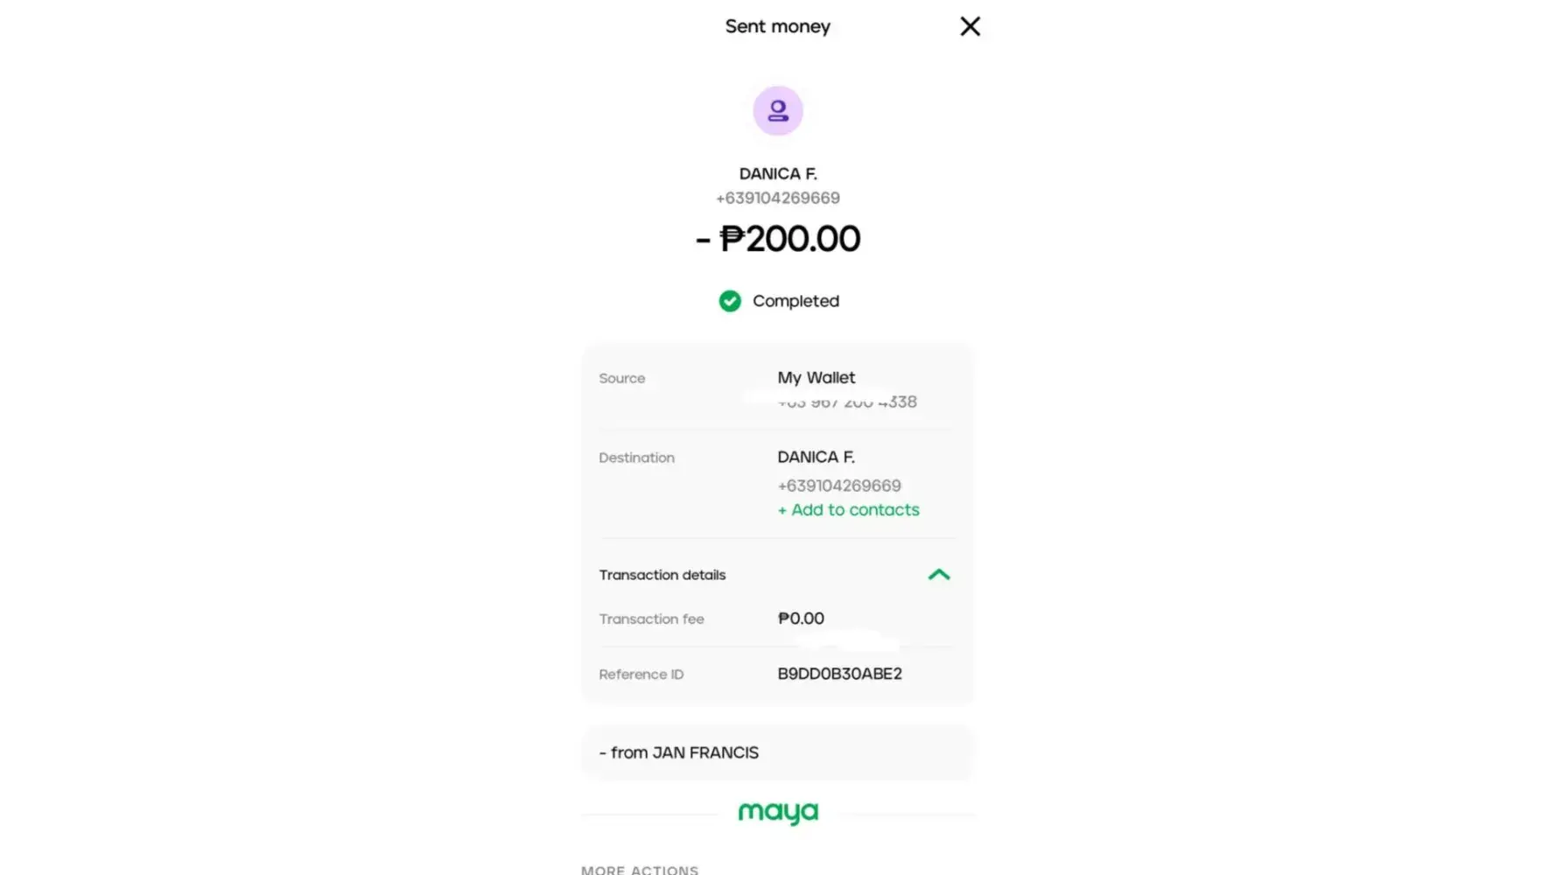Screen dimensions: 1556x875
Task: Click the Transaction details header text
Action: 662,575
